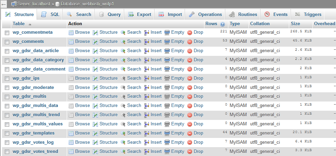This screenshot has width=336, height=156.
Task: Switch to the Export tab
Action: [x=140, y=15]
